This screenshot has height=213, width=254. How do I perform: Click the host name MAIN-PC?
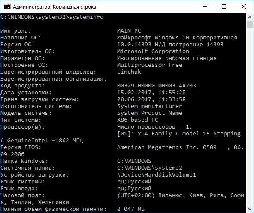click(129, 31)
